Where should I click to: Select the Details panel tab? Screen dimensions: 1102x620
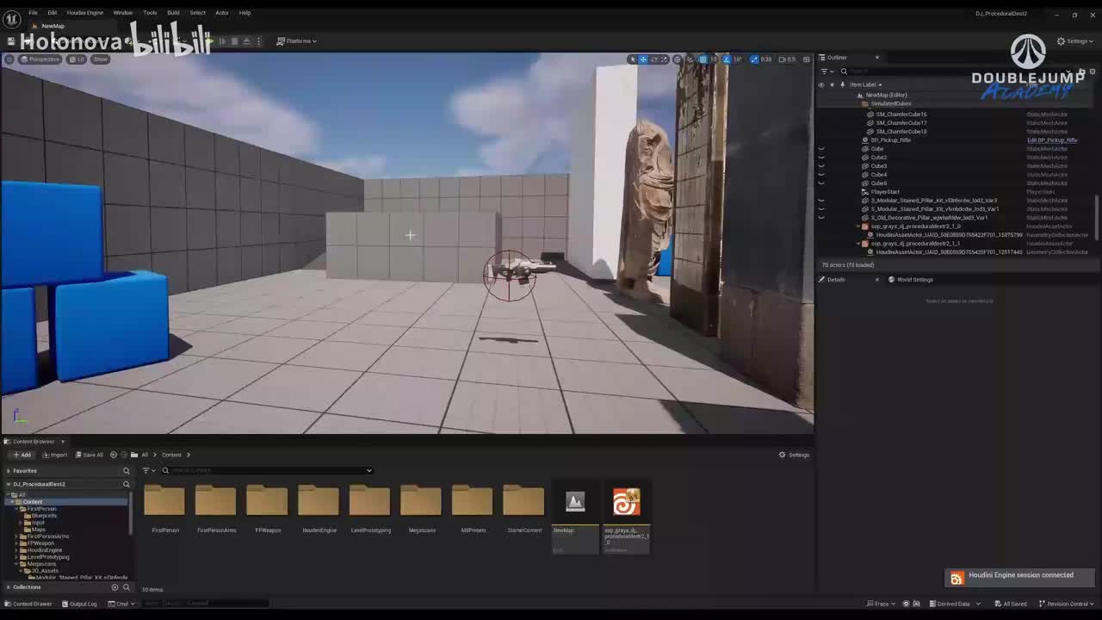836,280
